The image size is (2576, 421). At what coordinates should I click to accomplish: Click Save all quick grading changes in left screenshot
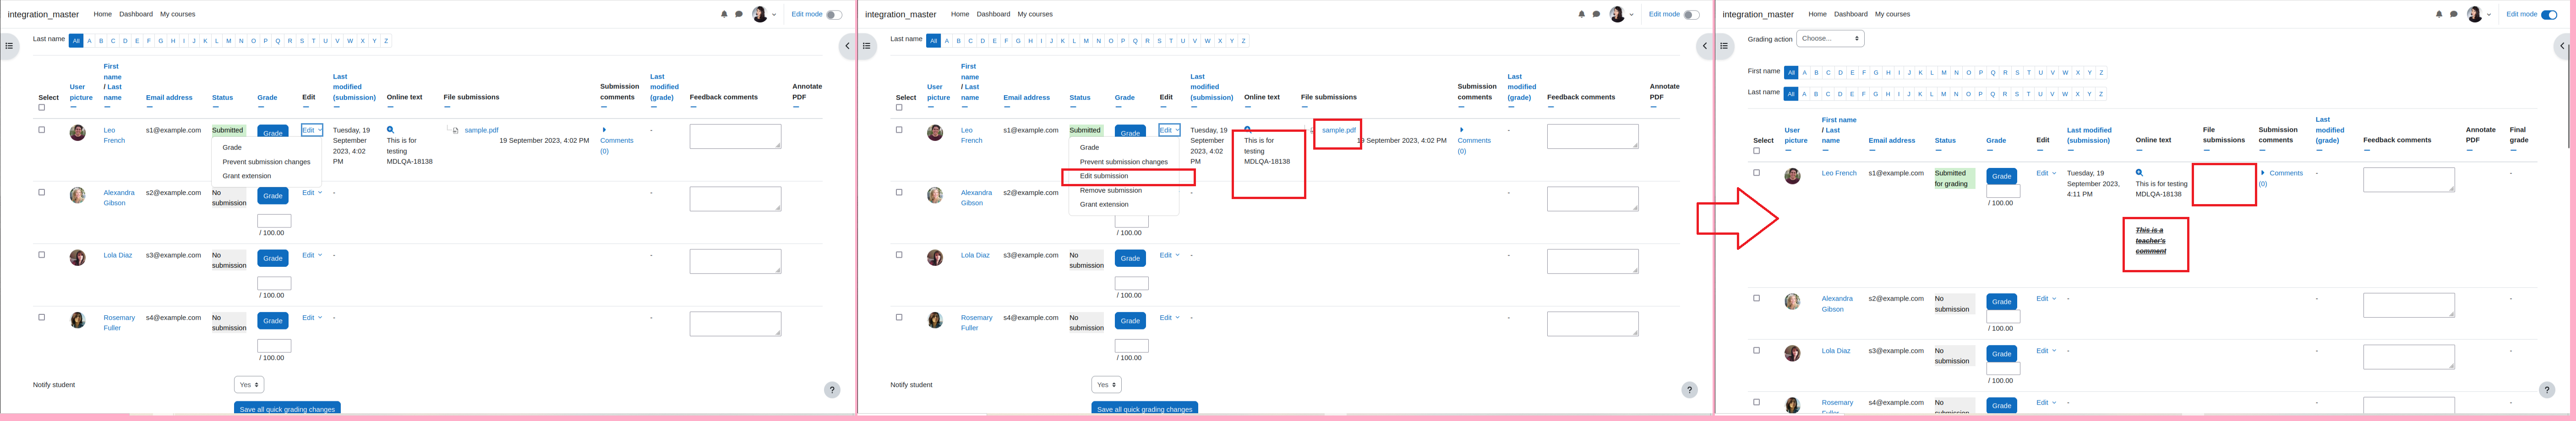click(x=287, y=409)
